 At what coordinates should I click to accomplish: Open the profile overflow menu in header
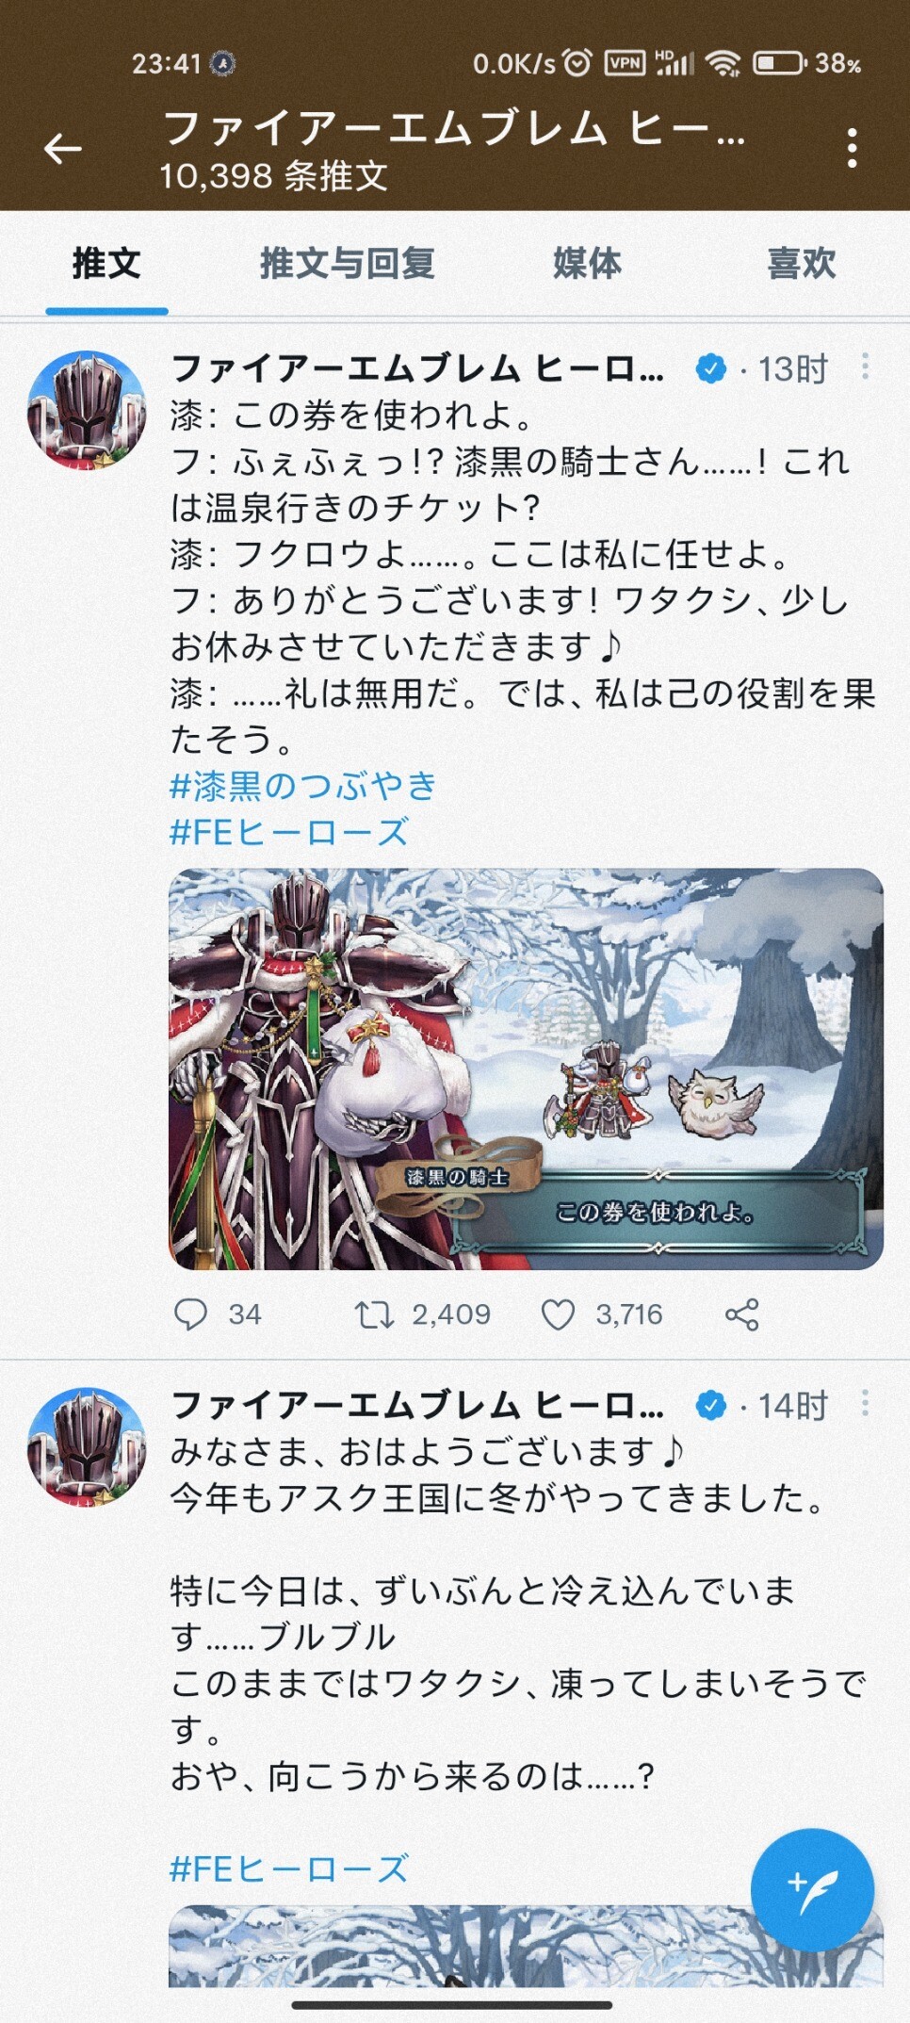[x=852, y=148]
